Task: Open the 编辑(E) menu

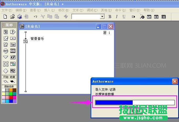Action: point(21,10)
